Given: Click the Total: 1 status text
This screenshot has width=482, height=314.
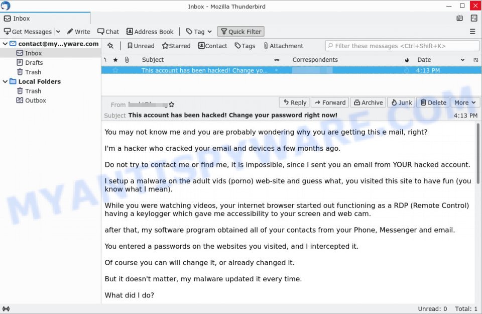Looking at the screenshot, I should pos(466,309).
